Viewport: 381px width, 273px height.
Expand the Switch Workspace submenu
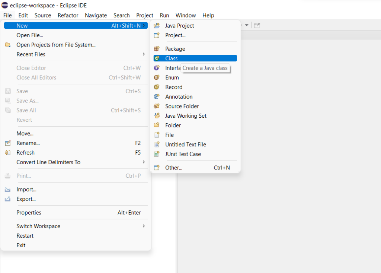point(38,226)
